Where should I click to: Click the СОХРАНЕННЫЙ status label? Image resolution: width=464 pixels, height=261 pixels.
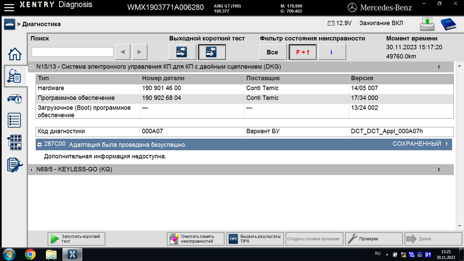417,144
